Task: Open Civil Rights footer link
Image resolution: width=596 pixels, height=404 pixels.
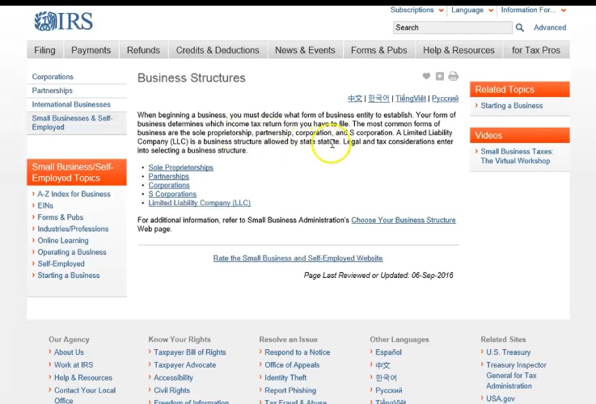Action: pos(171,390)
